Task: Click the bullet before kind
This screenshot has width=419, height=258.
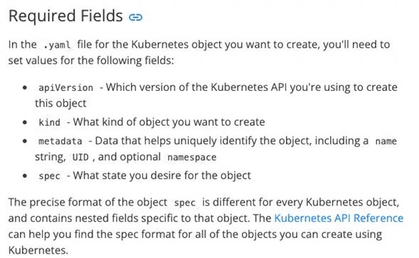Action: click(25, 122)
